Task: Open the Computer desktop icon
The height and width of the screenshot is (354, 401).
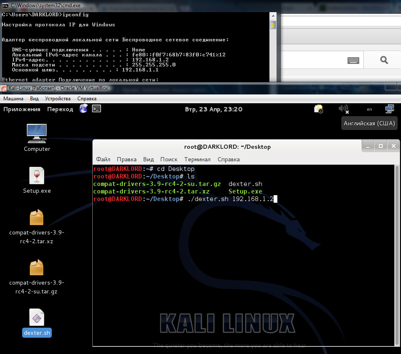Action: [x=37, y=134]
